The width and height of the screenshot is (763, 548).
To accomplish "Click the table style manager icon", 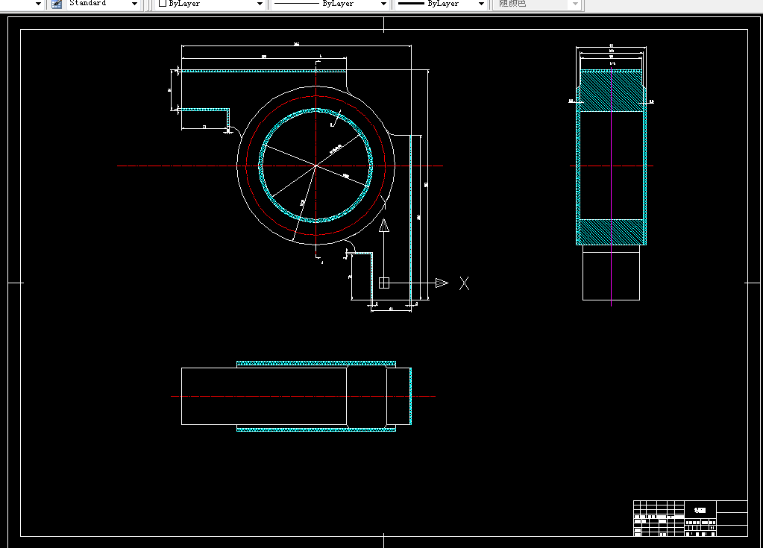I will click(x=57, y=4).
